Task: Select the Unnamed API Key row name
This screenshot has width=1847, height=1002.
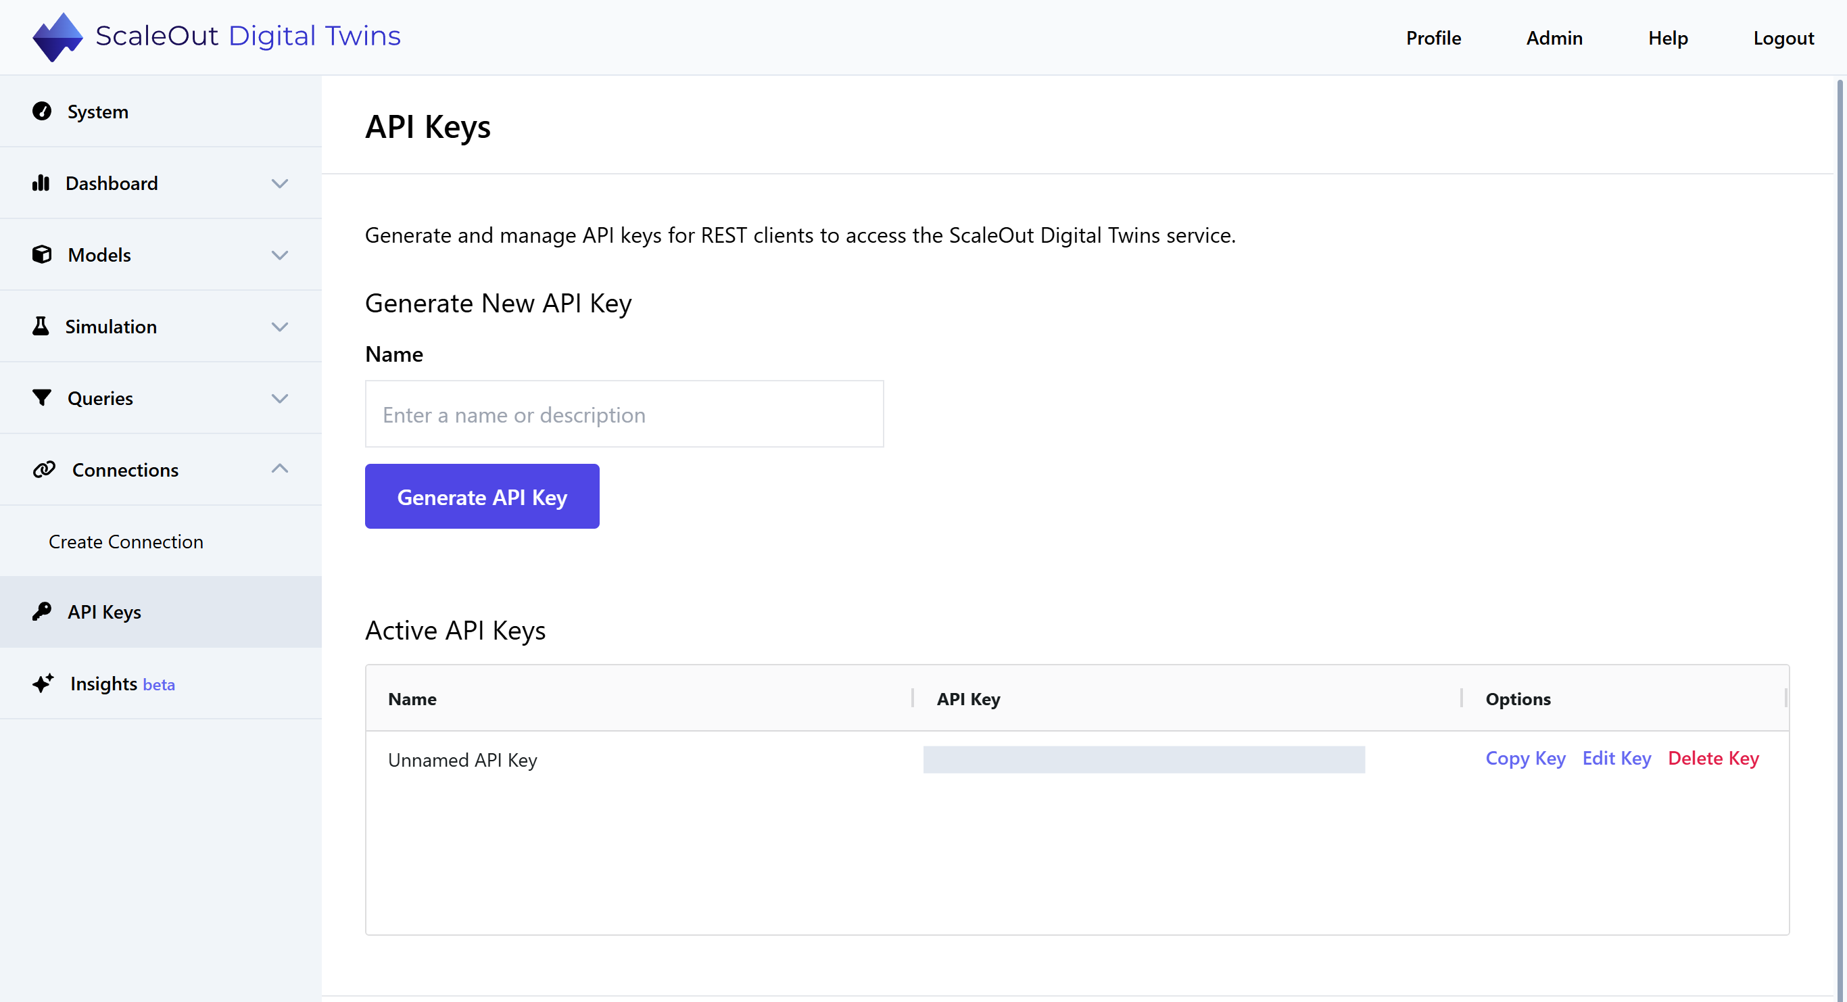Action: (462, 759)
